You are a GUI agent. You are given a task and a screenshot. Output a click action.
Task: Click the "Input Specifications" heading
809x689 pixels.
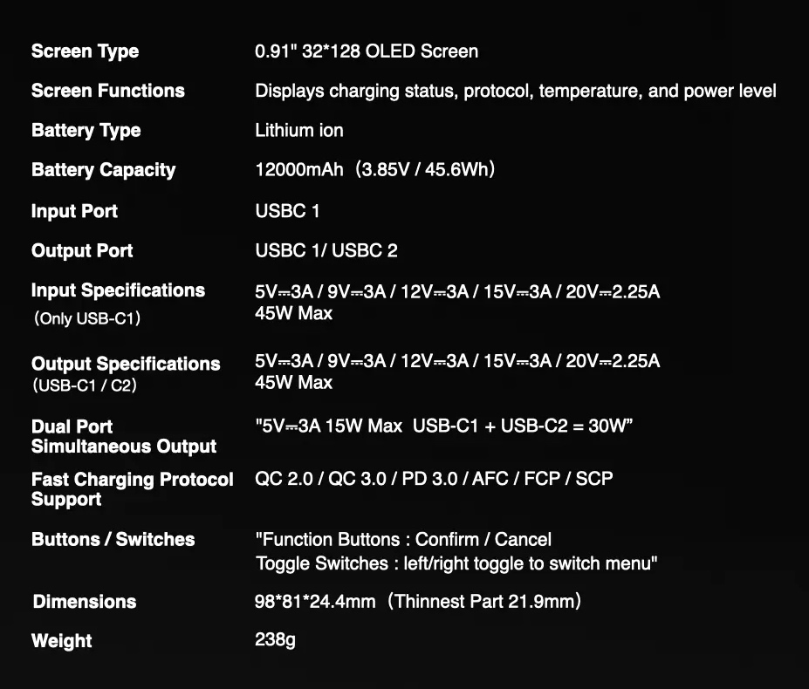coord(118,290)
